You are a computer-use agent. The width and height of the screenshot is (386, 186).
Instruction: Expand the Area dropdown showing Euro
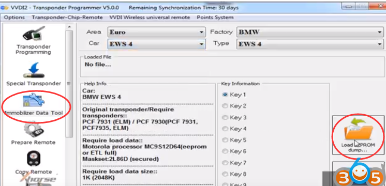157,32
